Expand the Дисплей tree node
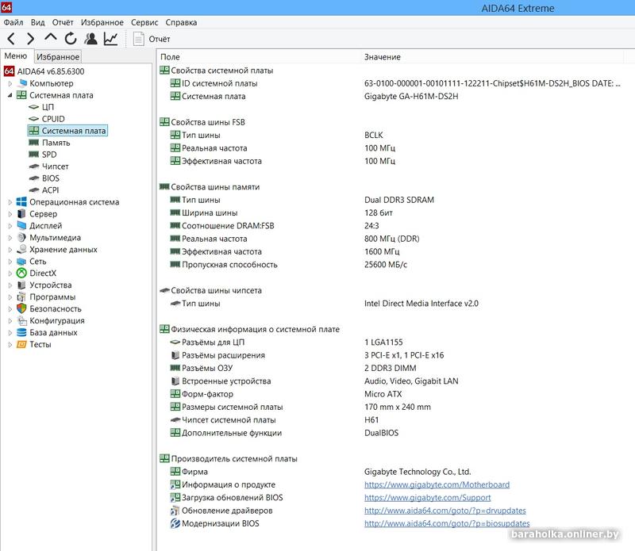635x551 pixels. (10, 226)
